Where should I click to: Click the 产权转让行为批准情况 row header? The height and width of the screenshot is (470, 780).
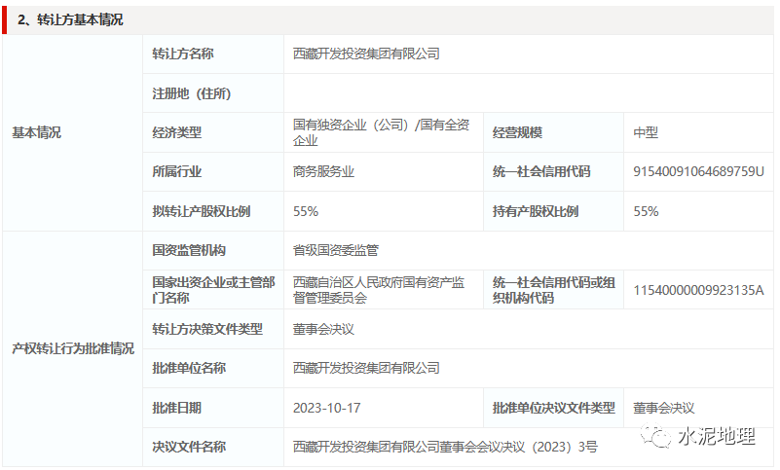click(x=72, y=348)
